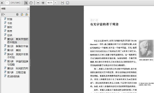
Task: Jump to the 书名 bookmark
Action: [10, 23]
